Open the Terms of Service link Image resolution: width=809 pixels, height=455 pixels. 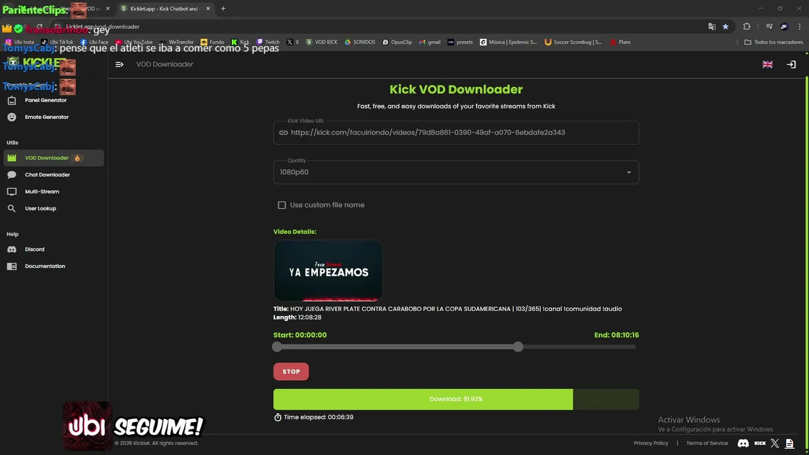point(707,443)
